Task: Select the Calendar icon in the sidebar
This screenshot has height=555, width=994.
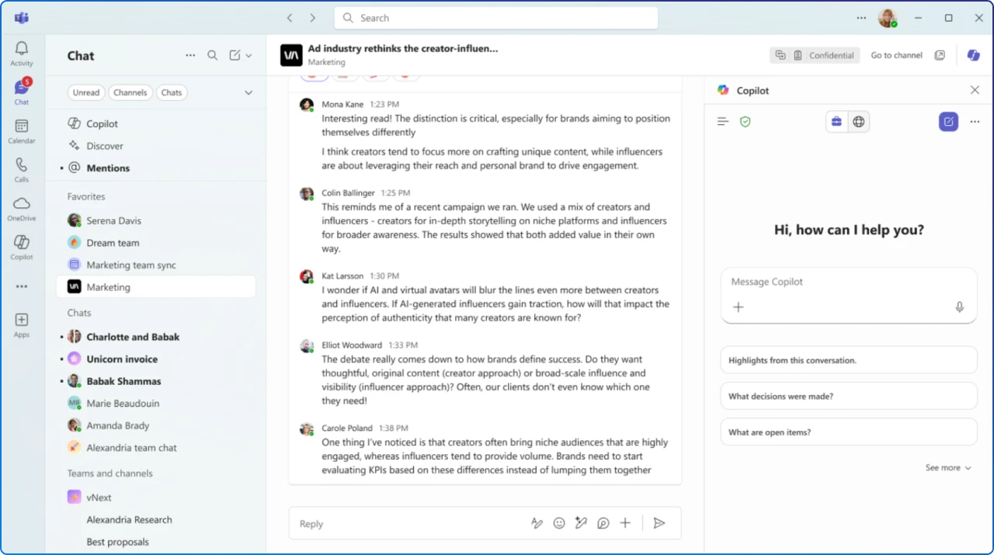Action: pos(21,128)
